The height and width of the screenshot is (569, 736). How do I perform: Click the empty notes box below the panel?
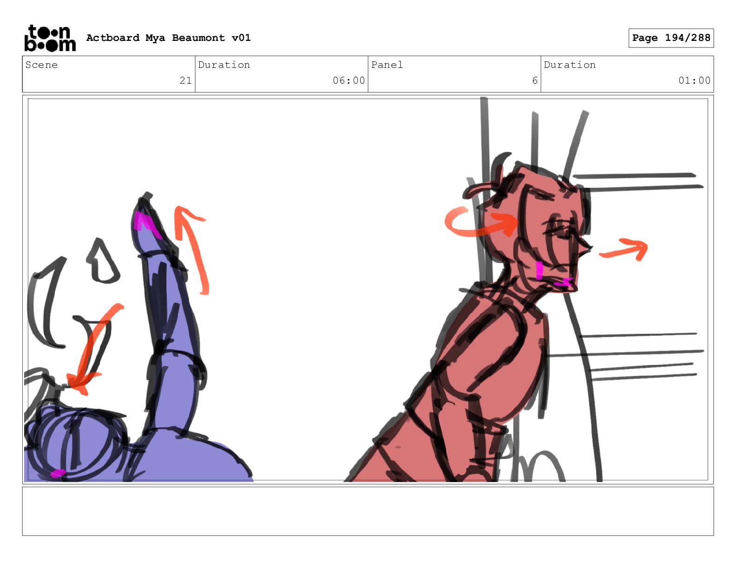click(368, 511)
